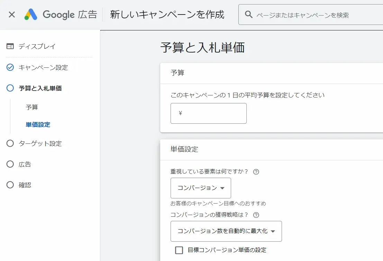This screenshot has width=383, height=261.
Task: Jump to the 単価設定 sub-section
Action: pos(38,124)
